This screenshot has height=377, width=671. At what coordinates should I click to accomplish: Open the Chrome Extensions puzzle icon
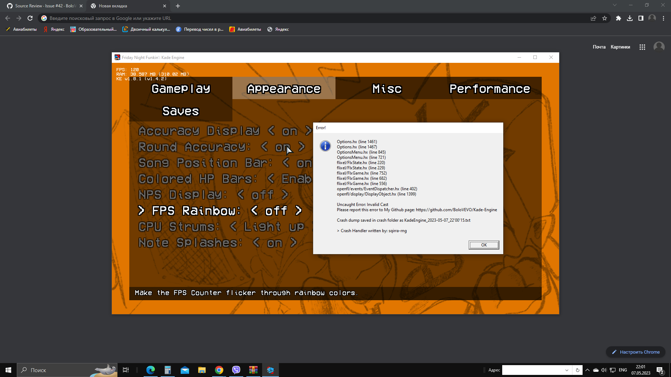[x=618, y=18]
